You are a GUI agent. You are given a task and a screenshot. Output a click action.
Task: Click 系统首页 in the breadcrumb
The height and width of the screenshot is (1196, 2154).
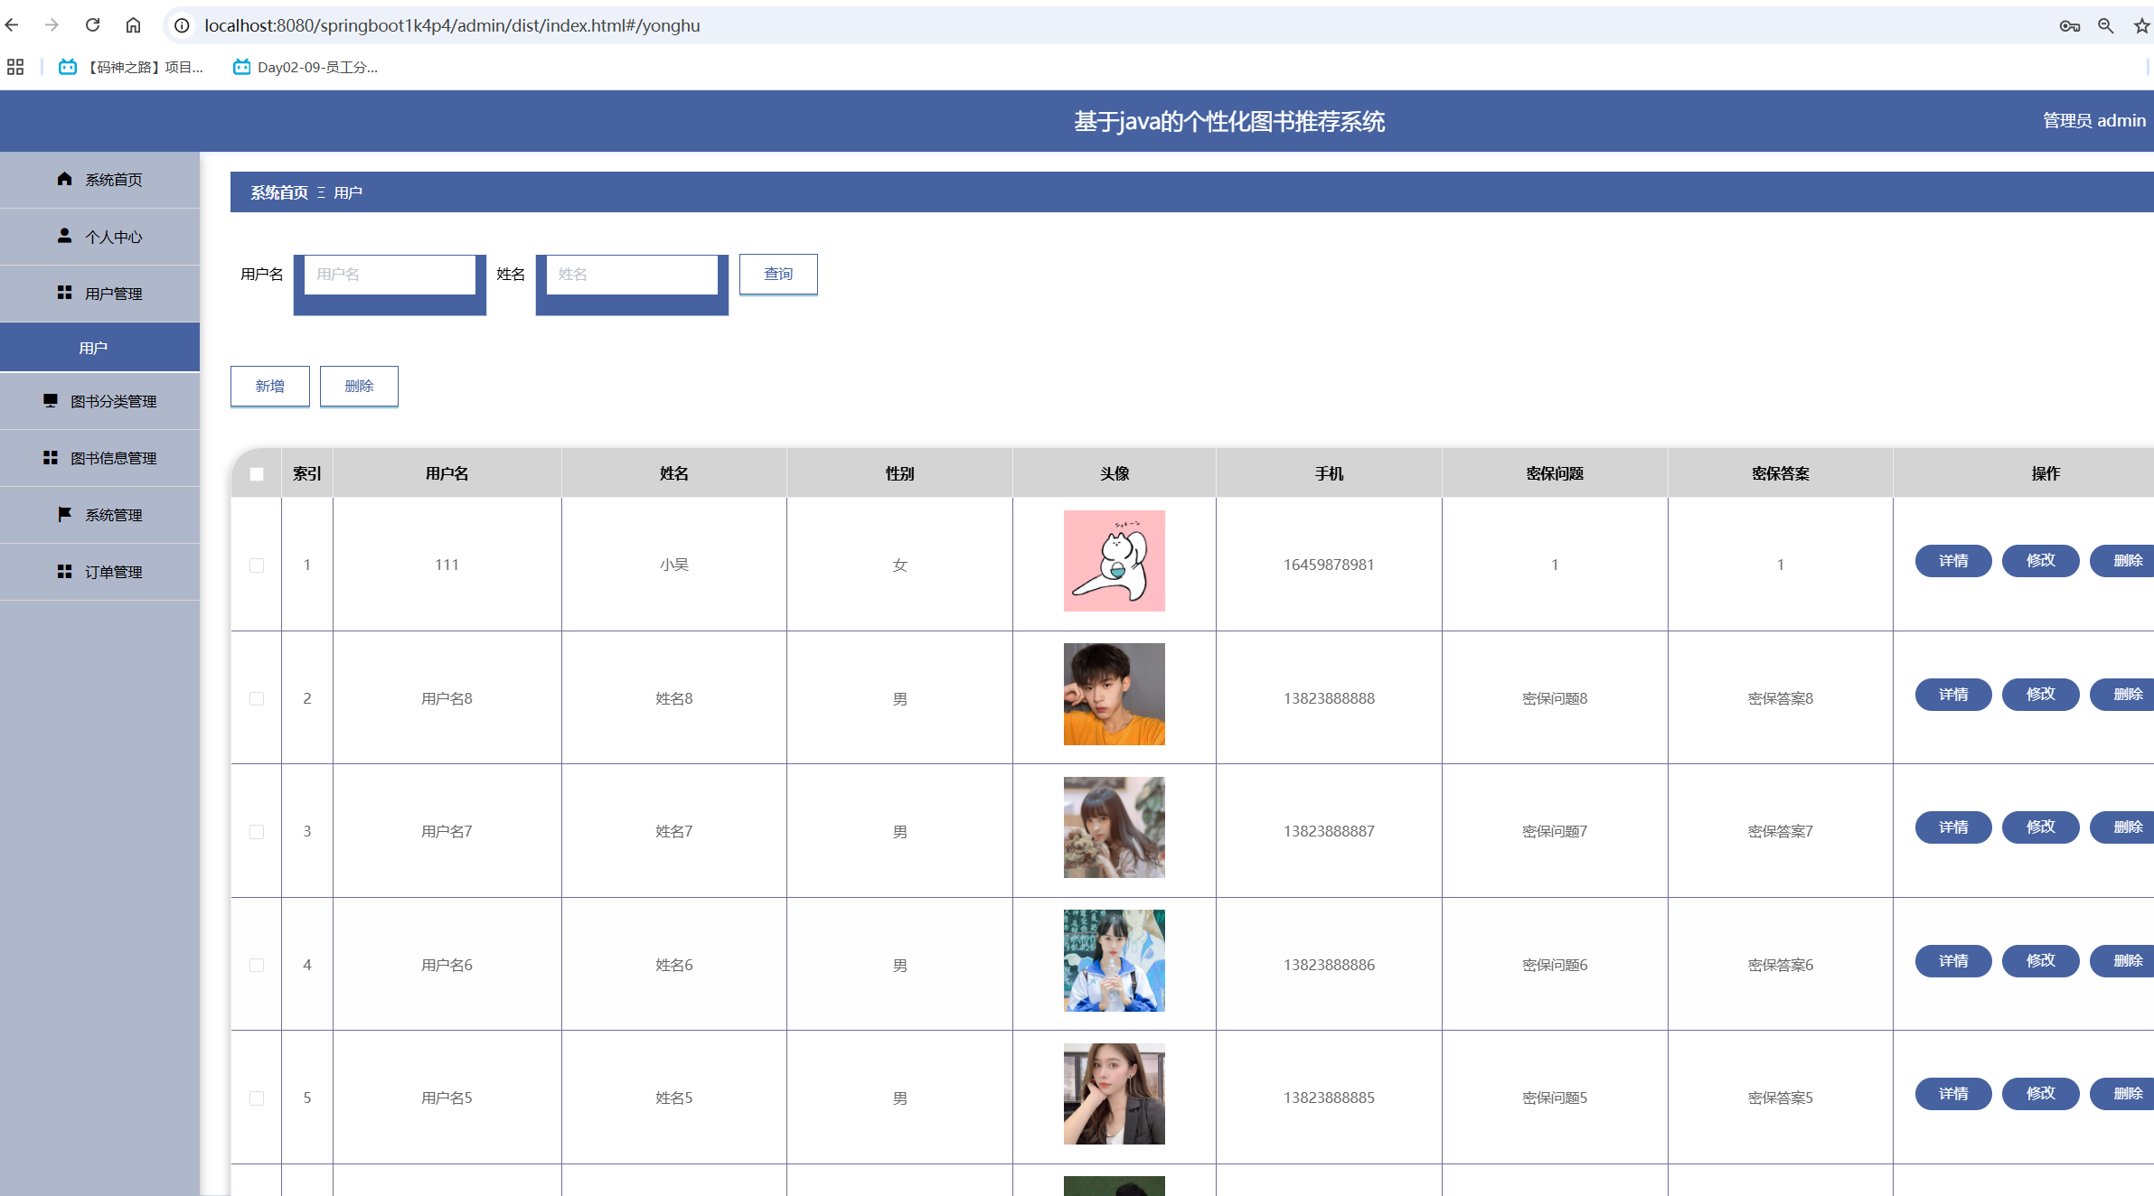coord(279,192)
